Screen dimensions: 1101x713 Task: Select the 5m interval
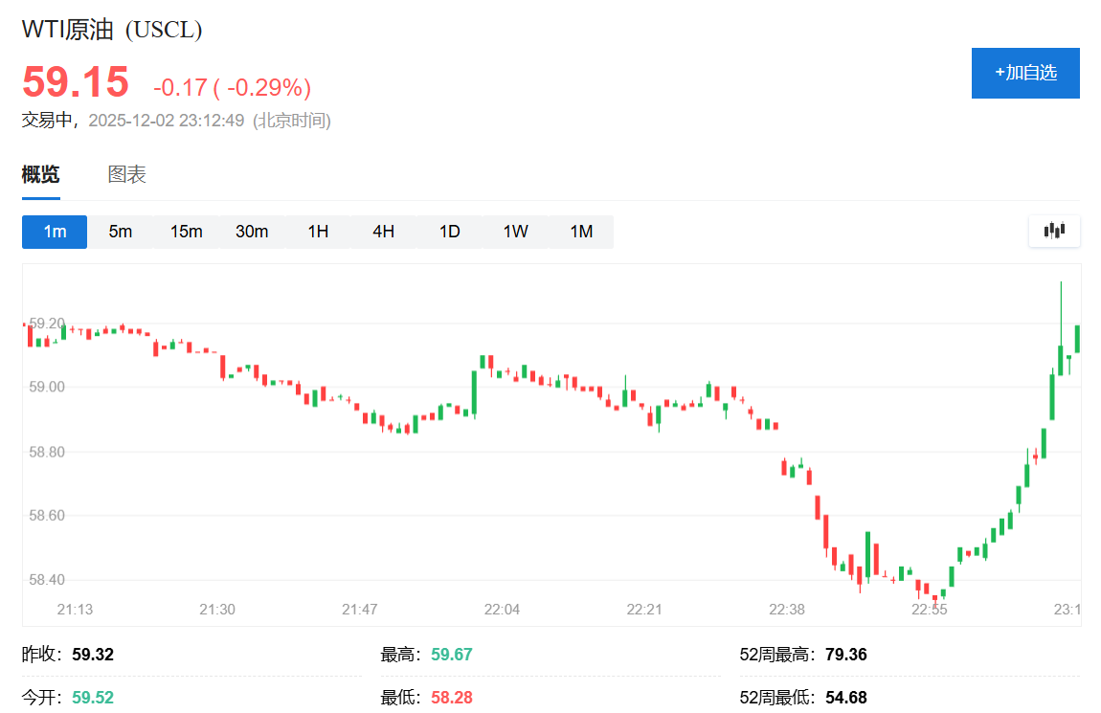pos(121,232)
